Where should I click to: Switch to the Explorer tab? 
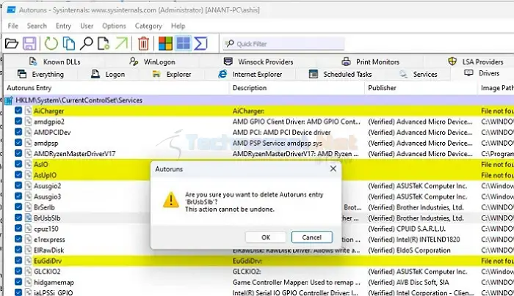(x=172, y=74)
